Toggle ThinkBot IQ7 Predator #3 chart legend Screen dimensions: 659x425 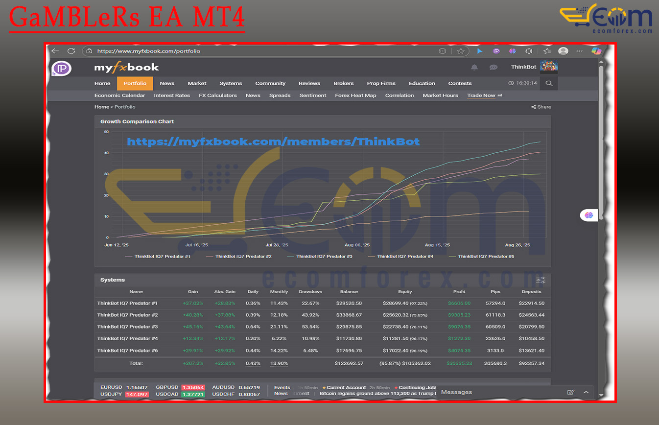click(324, 256)
